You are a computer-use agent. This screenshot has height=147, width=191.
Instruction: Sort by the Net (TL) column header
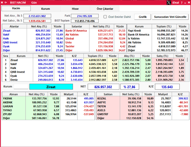pos(43,56)
